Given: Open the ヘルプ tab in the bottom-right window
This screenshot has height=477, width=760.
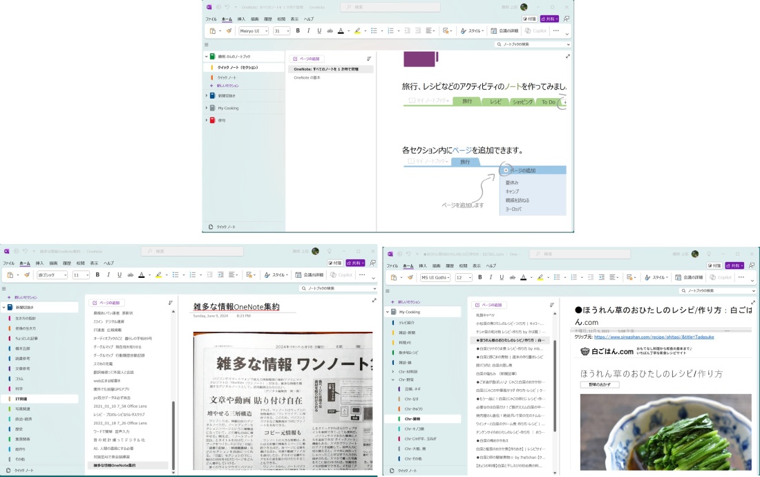Looking at the screenshot, I should click(x=491, y=265).
